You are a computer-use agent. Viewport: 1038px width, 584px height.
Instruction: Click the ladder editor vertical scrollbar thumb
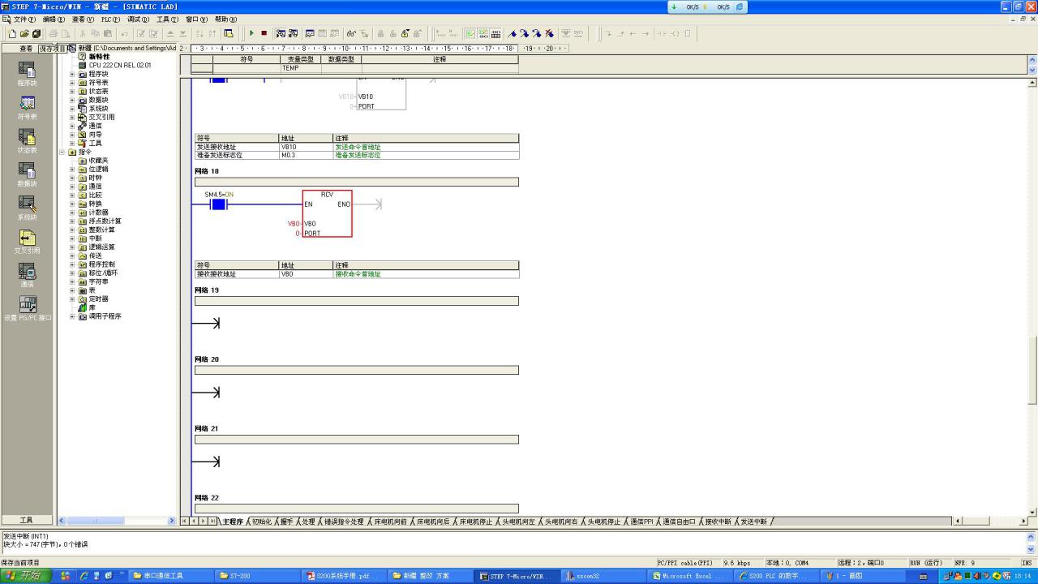click(1032, 370)
